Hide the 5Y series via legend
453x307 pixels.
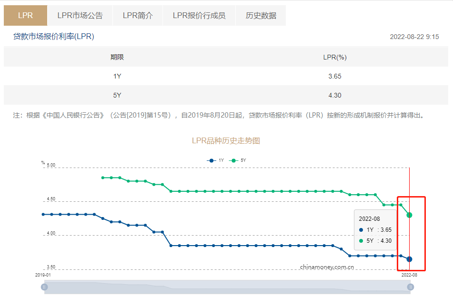(238, 160)
